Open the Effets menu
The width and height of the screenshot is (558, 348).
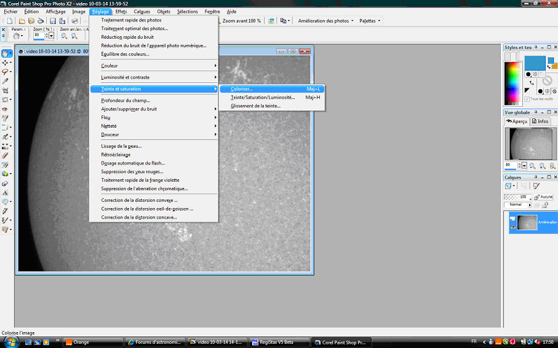(x=121, y=12)
